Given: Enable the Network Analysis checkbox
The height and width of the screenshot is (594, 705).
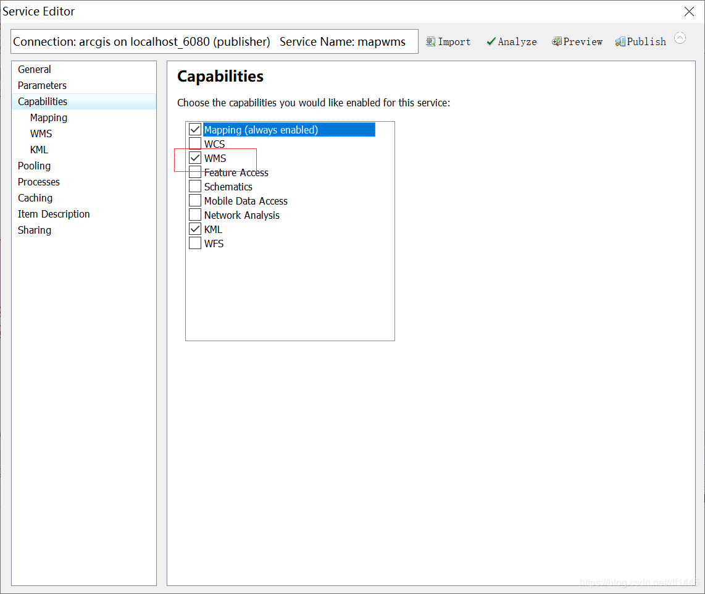Looking at the screenshot, I should [x=194, y=215].
